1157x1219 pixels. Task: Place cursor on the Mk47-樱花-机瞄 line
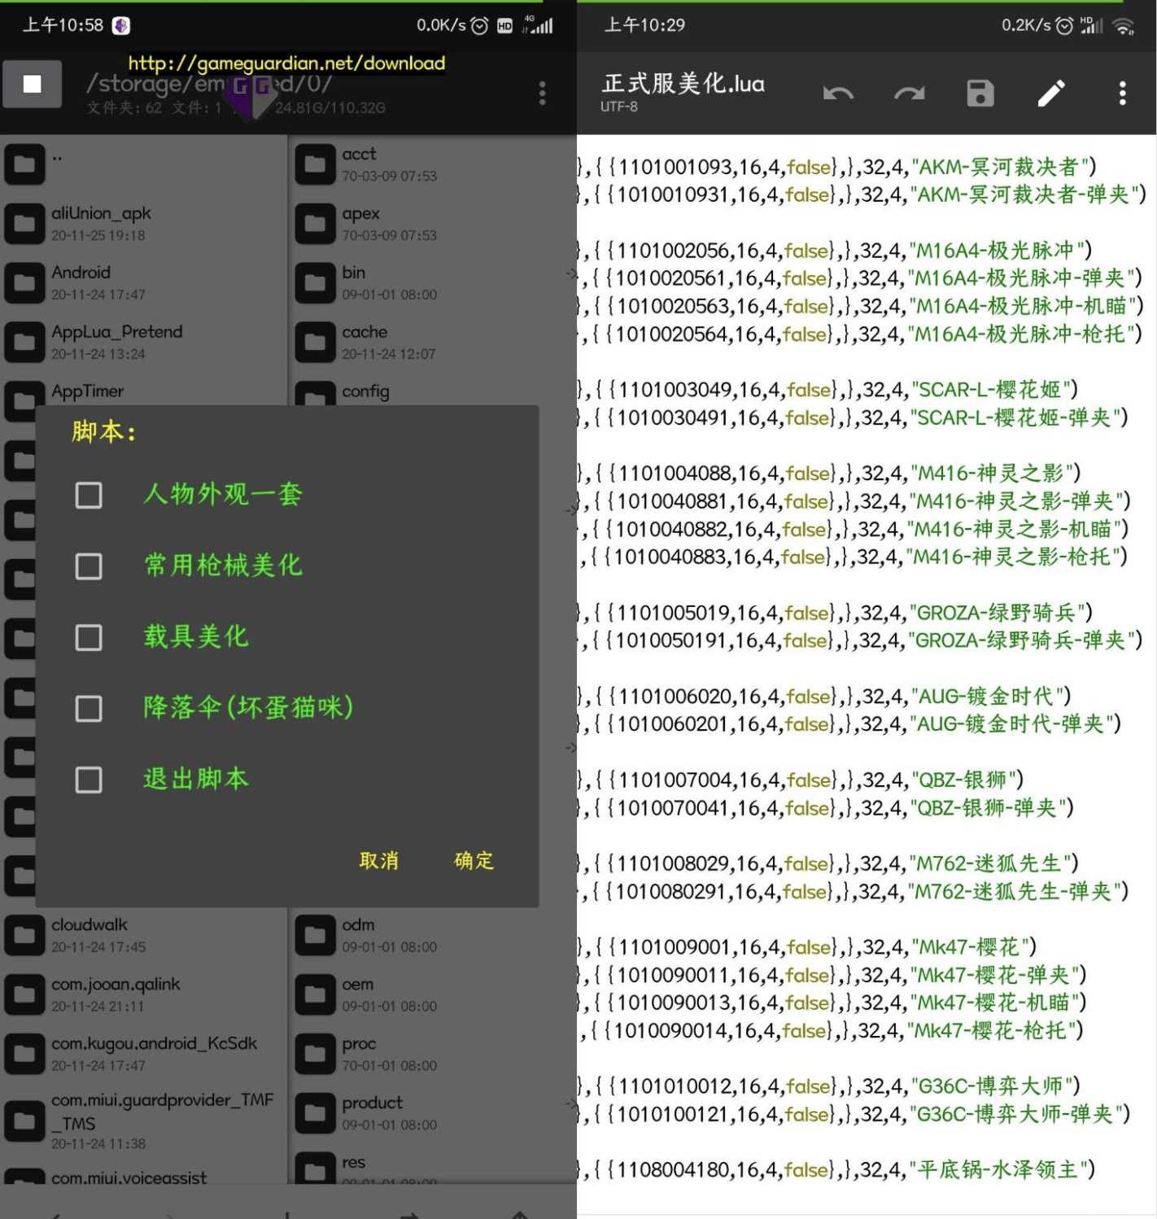point(832,1003)
